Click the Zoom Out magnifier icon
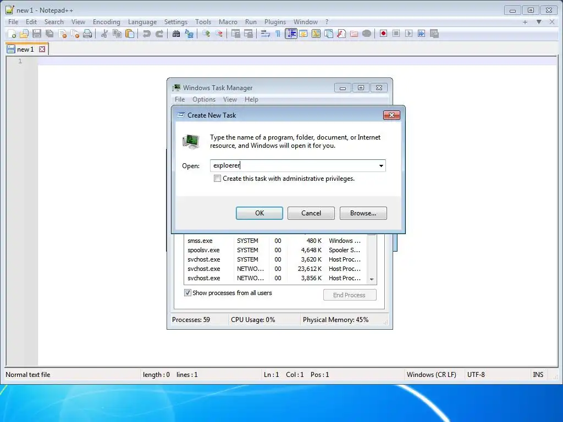563x422 pixels. [219, 34]
